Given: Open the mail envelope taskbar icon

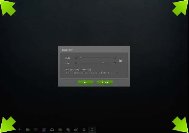Looking at the screenshot, I should pos(52,130).
